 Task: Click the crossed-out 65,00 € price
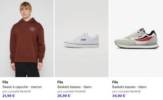click(135, 91)
